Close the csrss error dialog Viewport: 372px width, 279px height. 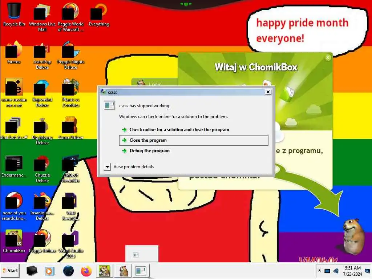(x=268, y=92)
